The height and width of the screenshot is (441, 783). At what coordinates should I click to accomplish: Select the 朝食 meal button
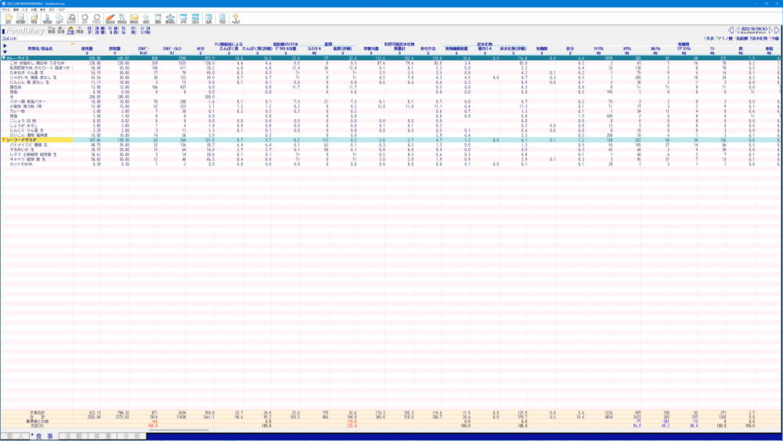click(x=50, y=31)
